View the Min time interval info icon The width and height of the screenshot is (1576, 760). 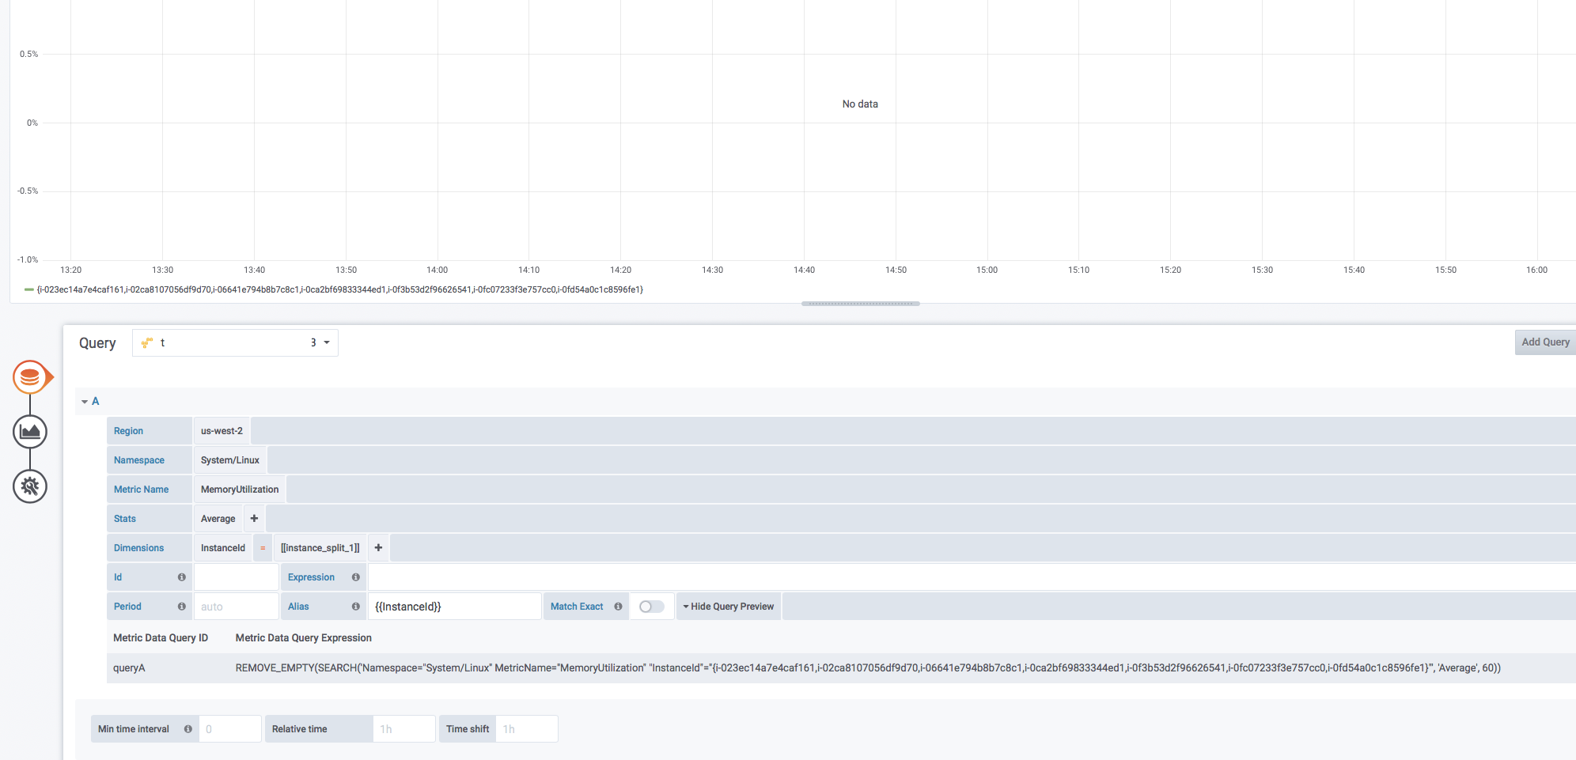pos(188,728)
